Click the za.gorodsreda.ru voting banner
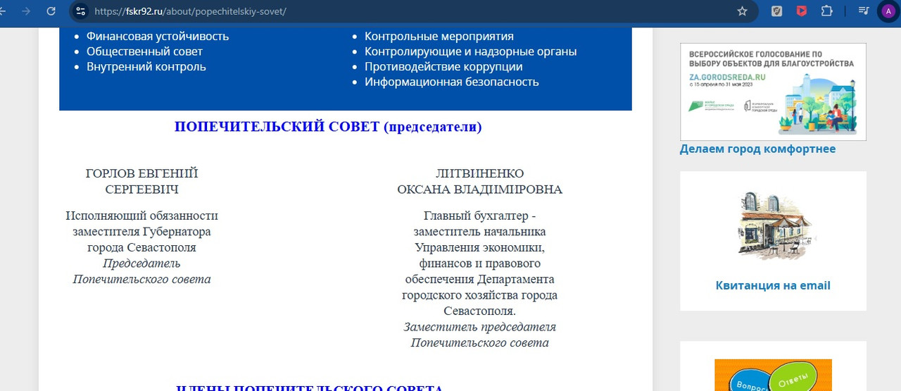The height and width of the screenshot is (391, 901). pyautogui.click(x=773, y=92)
